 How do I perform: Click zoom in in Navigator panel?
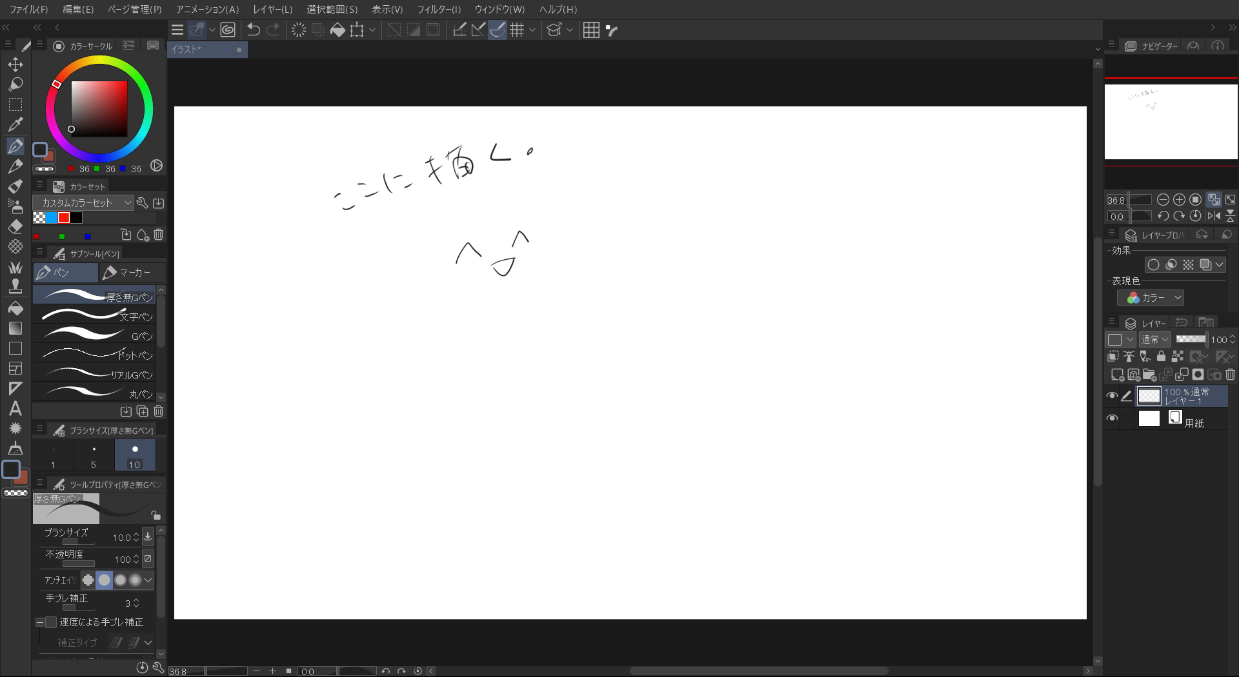click(1179, 200)
